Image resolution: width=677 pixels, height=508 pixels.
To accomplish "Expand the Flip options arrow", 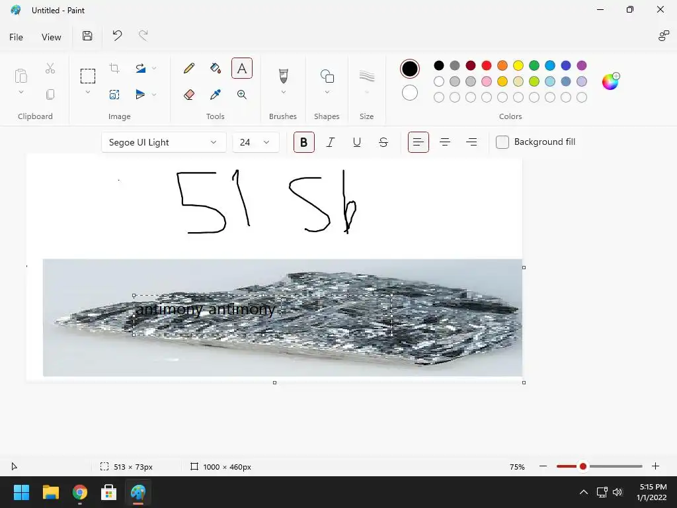I will click(154, 95).
